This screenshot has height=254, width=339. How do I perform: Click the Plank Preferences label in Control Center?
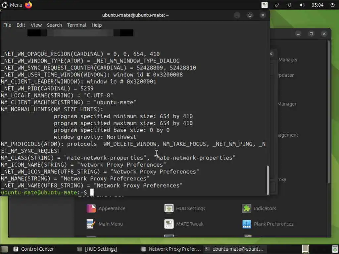point(273,224)
